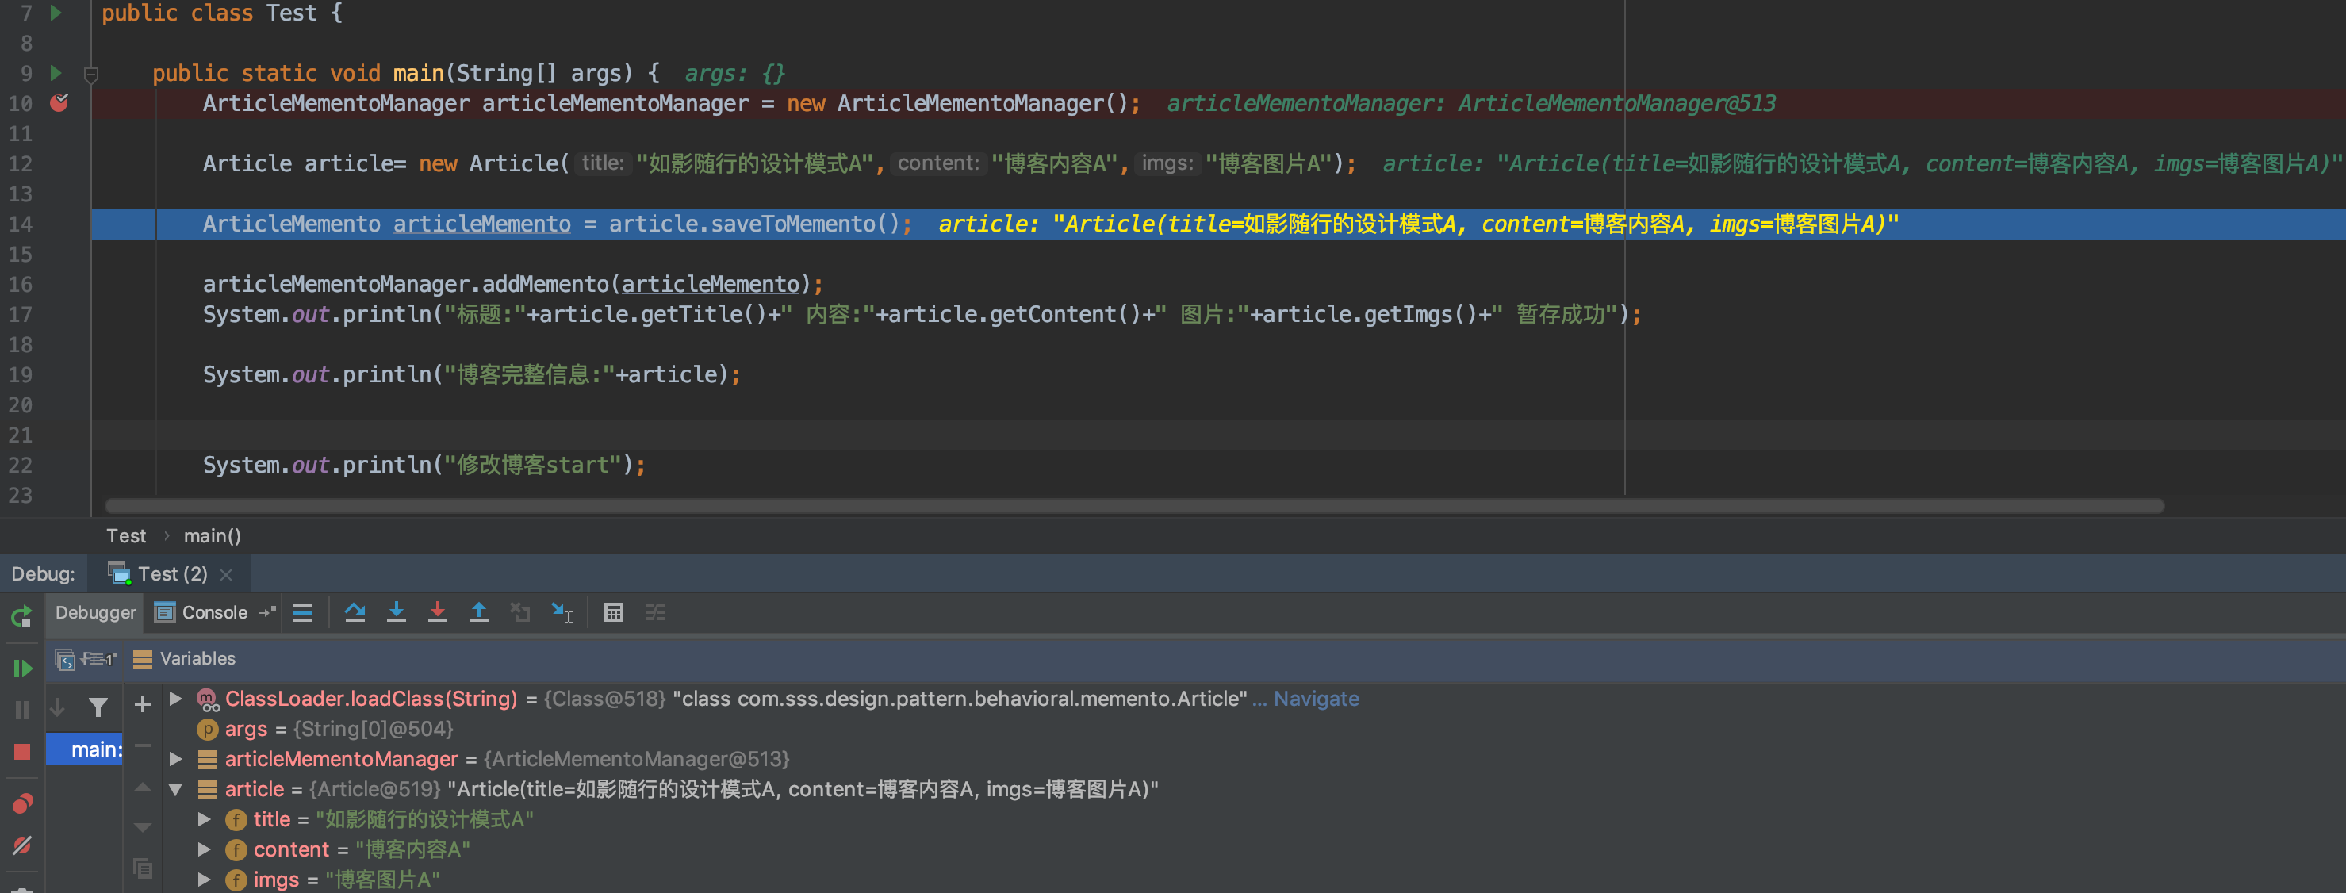The width and height of the screenshot is (2346, 893).
Task: Toggle the Mute Breakpoints icon
Action: [x=23, y=845]
